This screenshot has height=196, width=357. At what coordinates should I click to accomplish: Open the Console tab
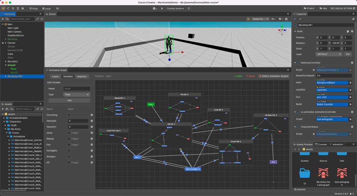point(321,144)
